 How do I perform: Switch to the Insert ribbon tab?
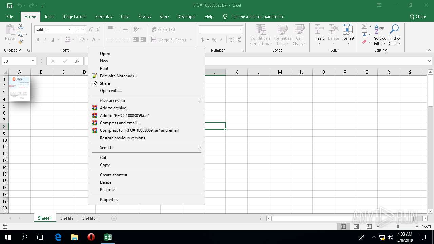tap(50, 17)
